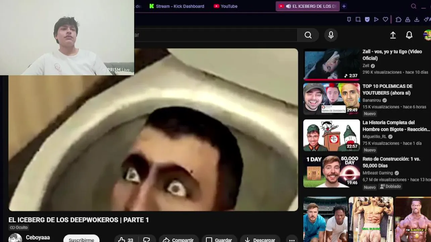Open the Ceboyaaa channel name link

click(x=38, y=237)
